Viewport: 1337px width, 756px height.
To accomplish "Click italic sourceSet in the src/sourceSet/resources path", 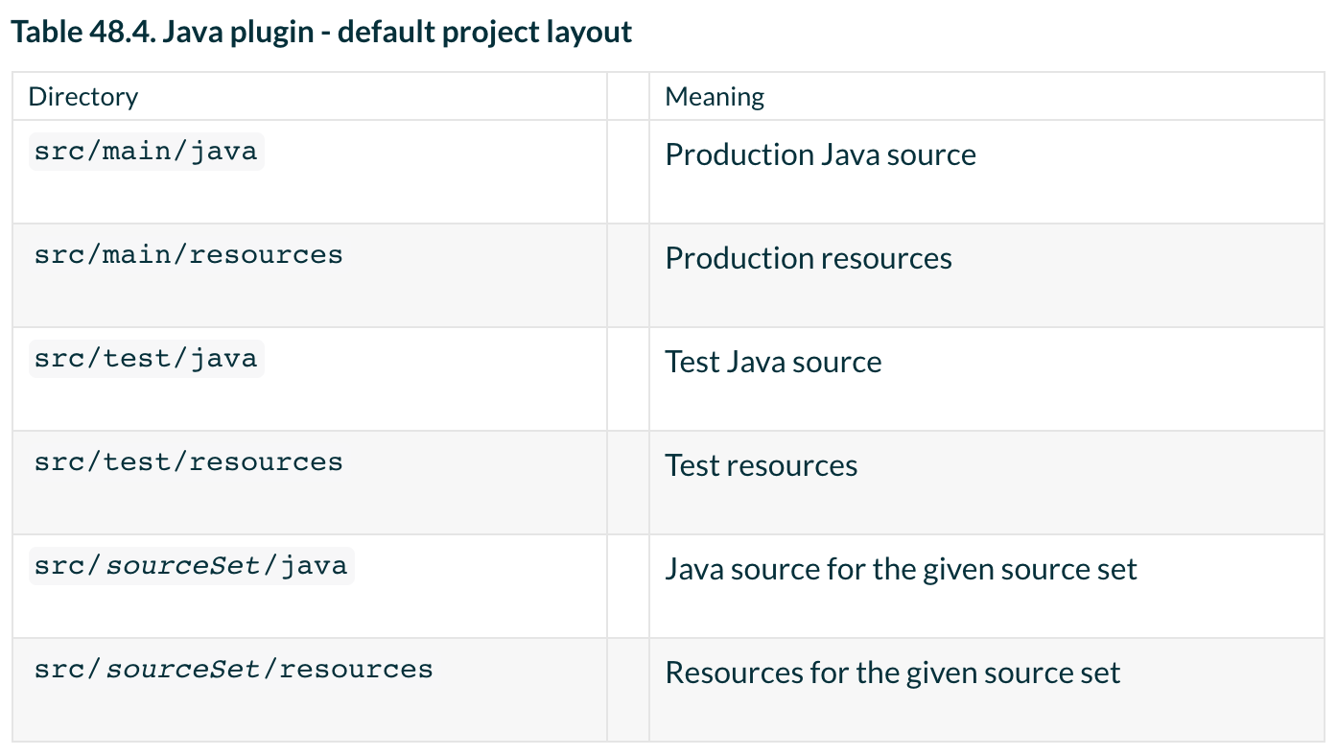I will click(183, 670).
